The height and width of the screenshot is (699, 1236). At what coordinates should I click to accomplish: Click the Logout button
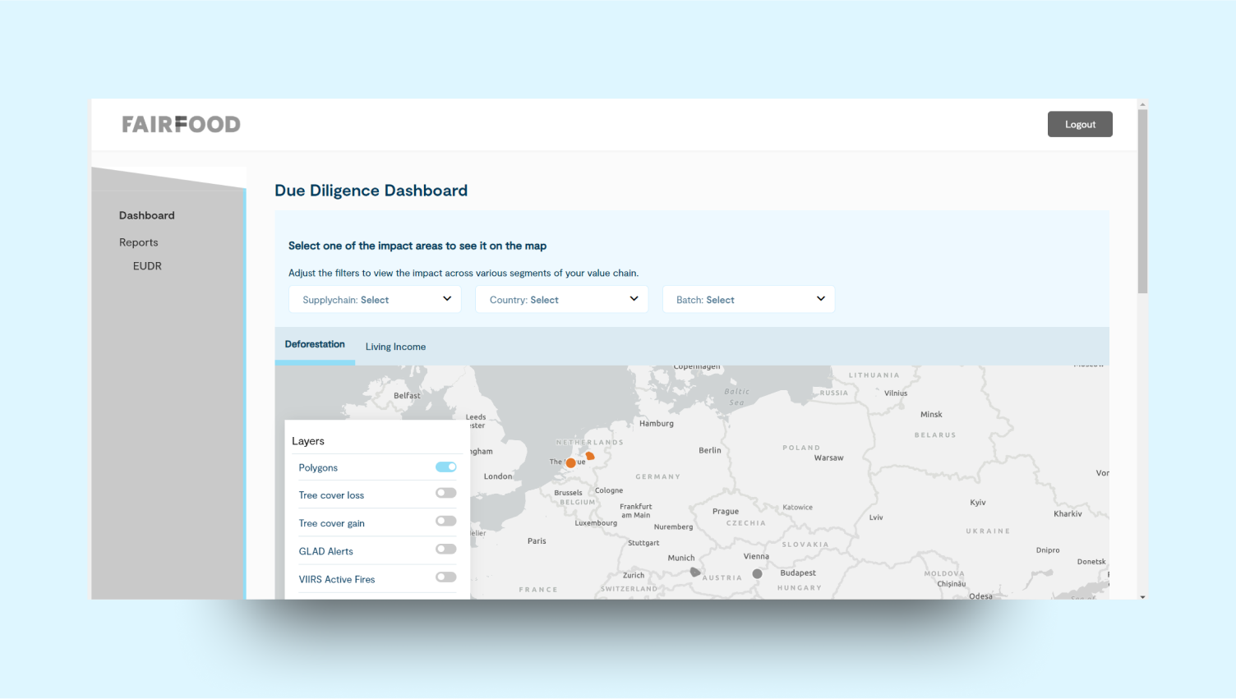[1080, 124]
